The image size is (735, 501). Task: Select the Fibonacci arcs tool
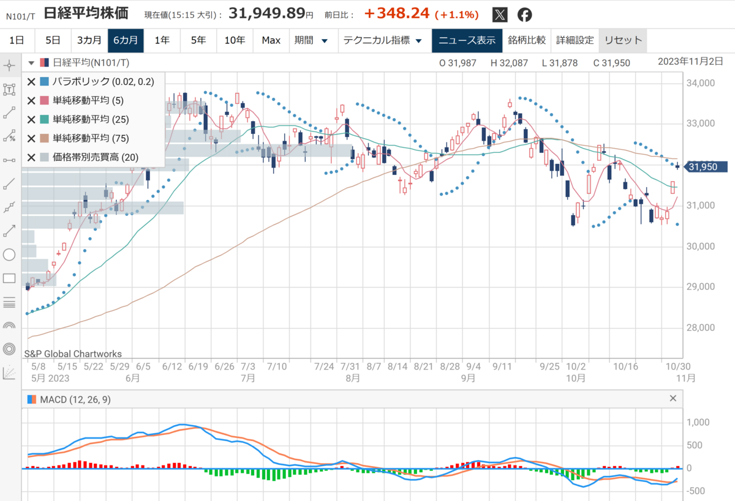click(9, 325)
